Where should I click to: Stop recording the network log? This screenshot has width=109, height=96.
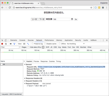[2, 44]
